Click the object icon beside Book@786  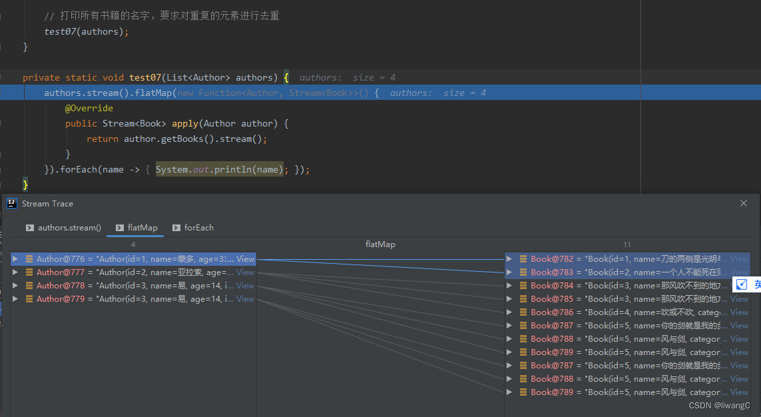tap(523, 312)
